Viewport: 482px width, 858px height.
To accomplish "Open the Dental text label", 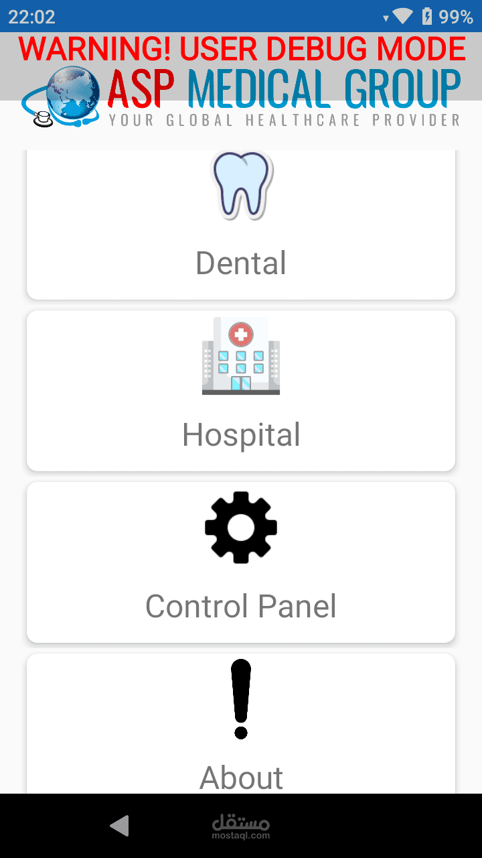I will click(x=241, y=263).
